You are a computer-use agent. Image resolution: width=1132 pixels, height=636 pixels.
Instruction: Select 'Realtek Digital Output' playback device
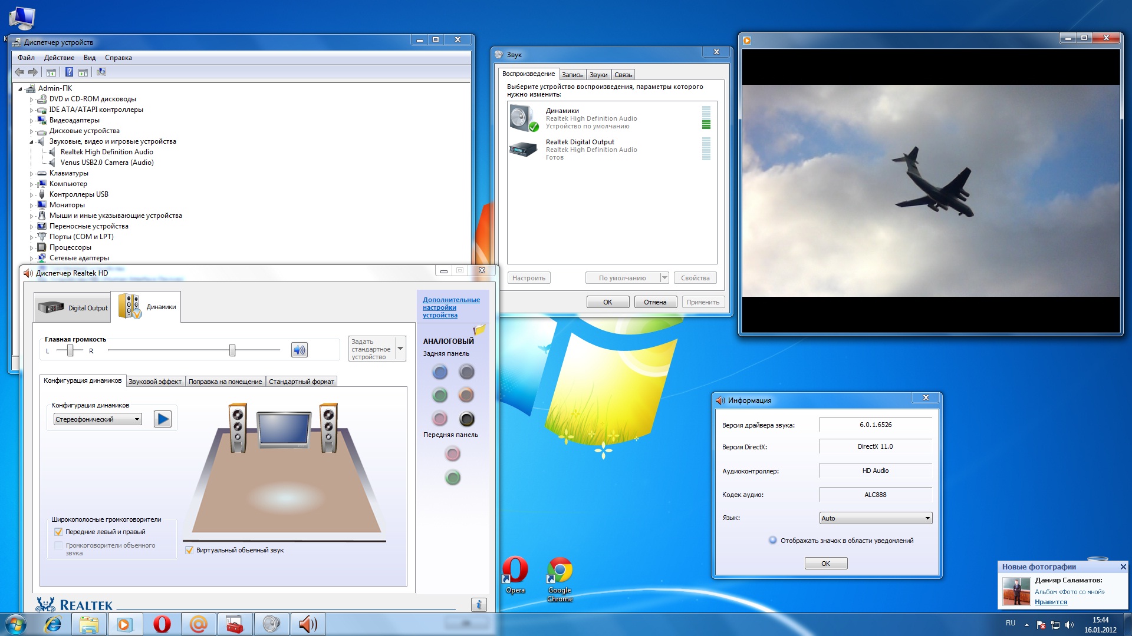tap(612, 150)
